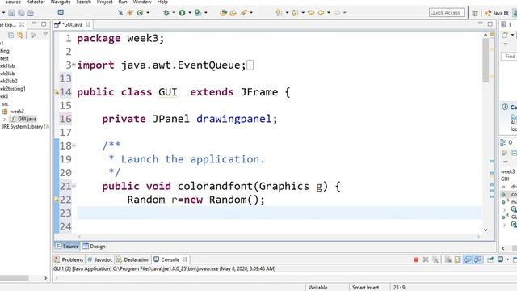Viewport: 517px width, 291px height.
Task: Toggle Show Console on standard error
Action: coord(477,259)
